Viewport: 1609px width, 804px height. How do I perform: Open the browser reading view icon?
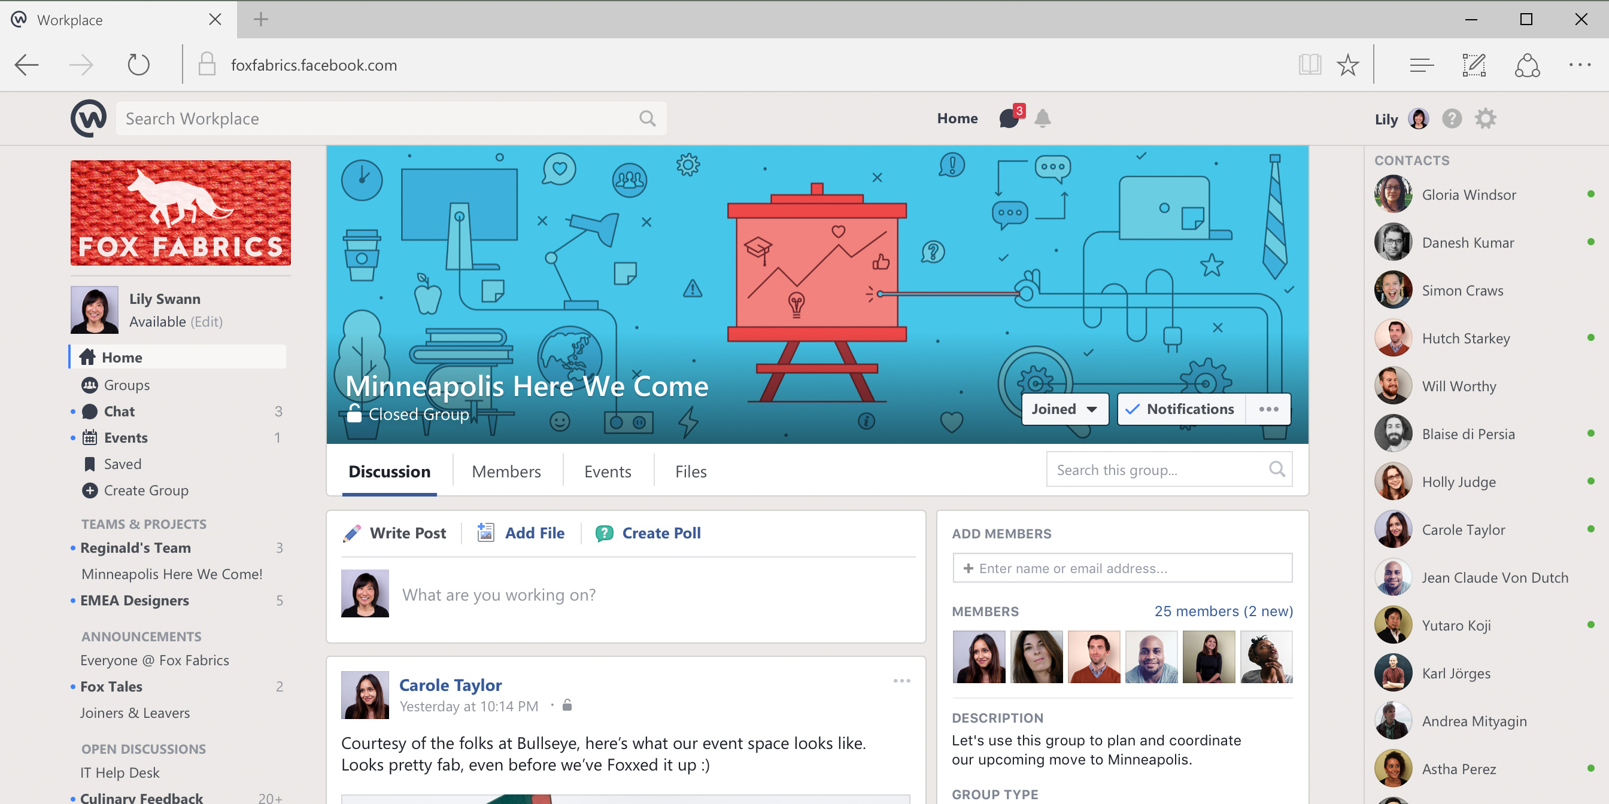[1310, 65]
